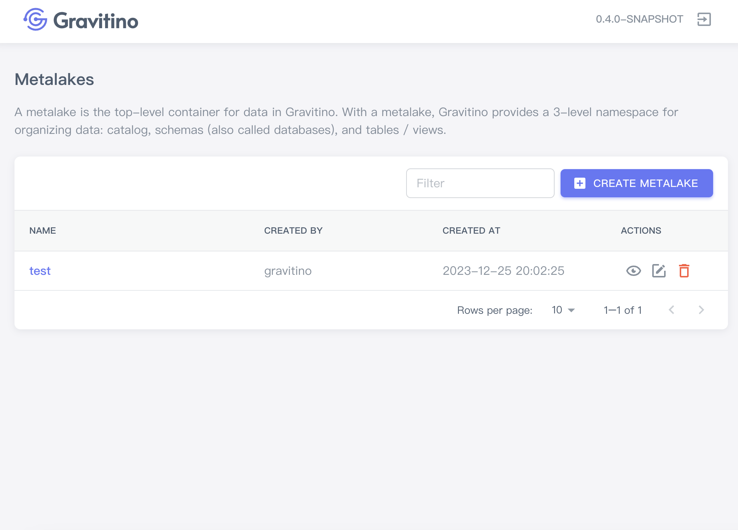This screenshot has height=530, width=738.
Task: Click the Actions column header
Action: [x=641, y=231]
